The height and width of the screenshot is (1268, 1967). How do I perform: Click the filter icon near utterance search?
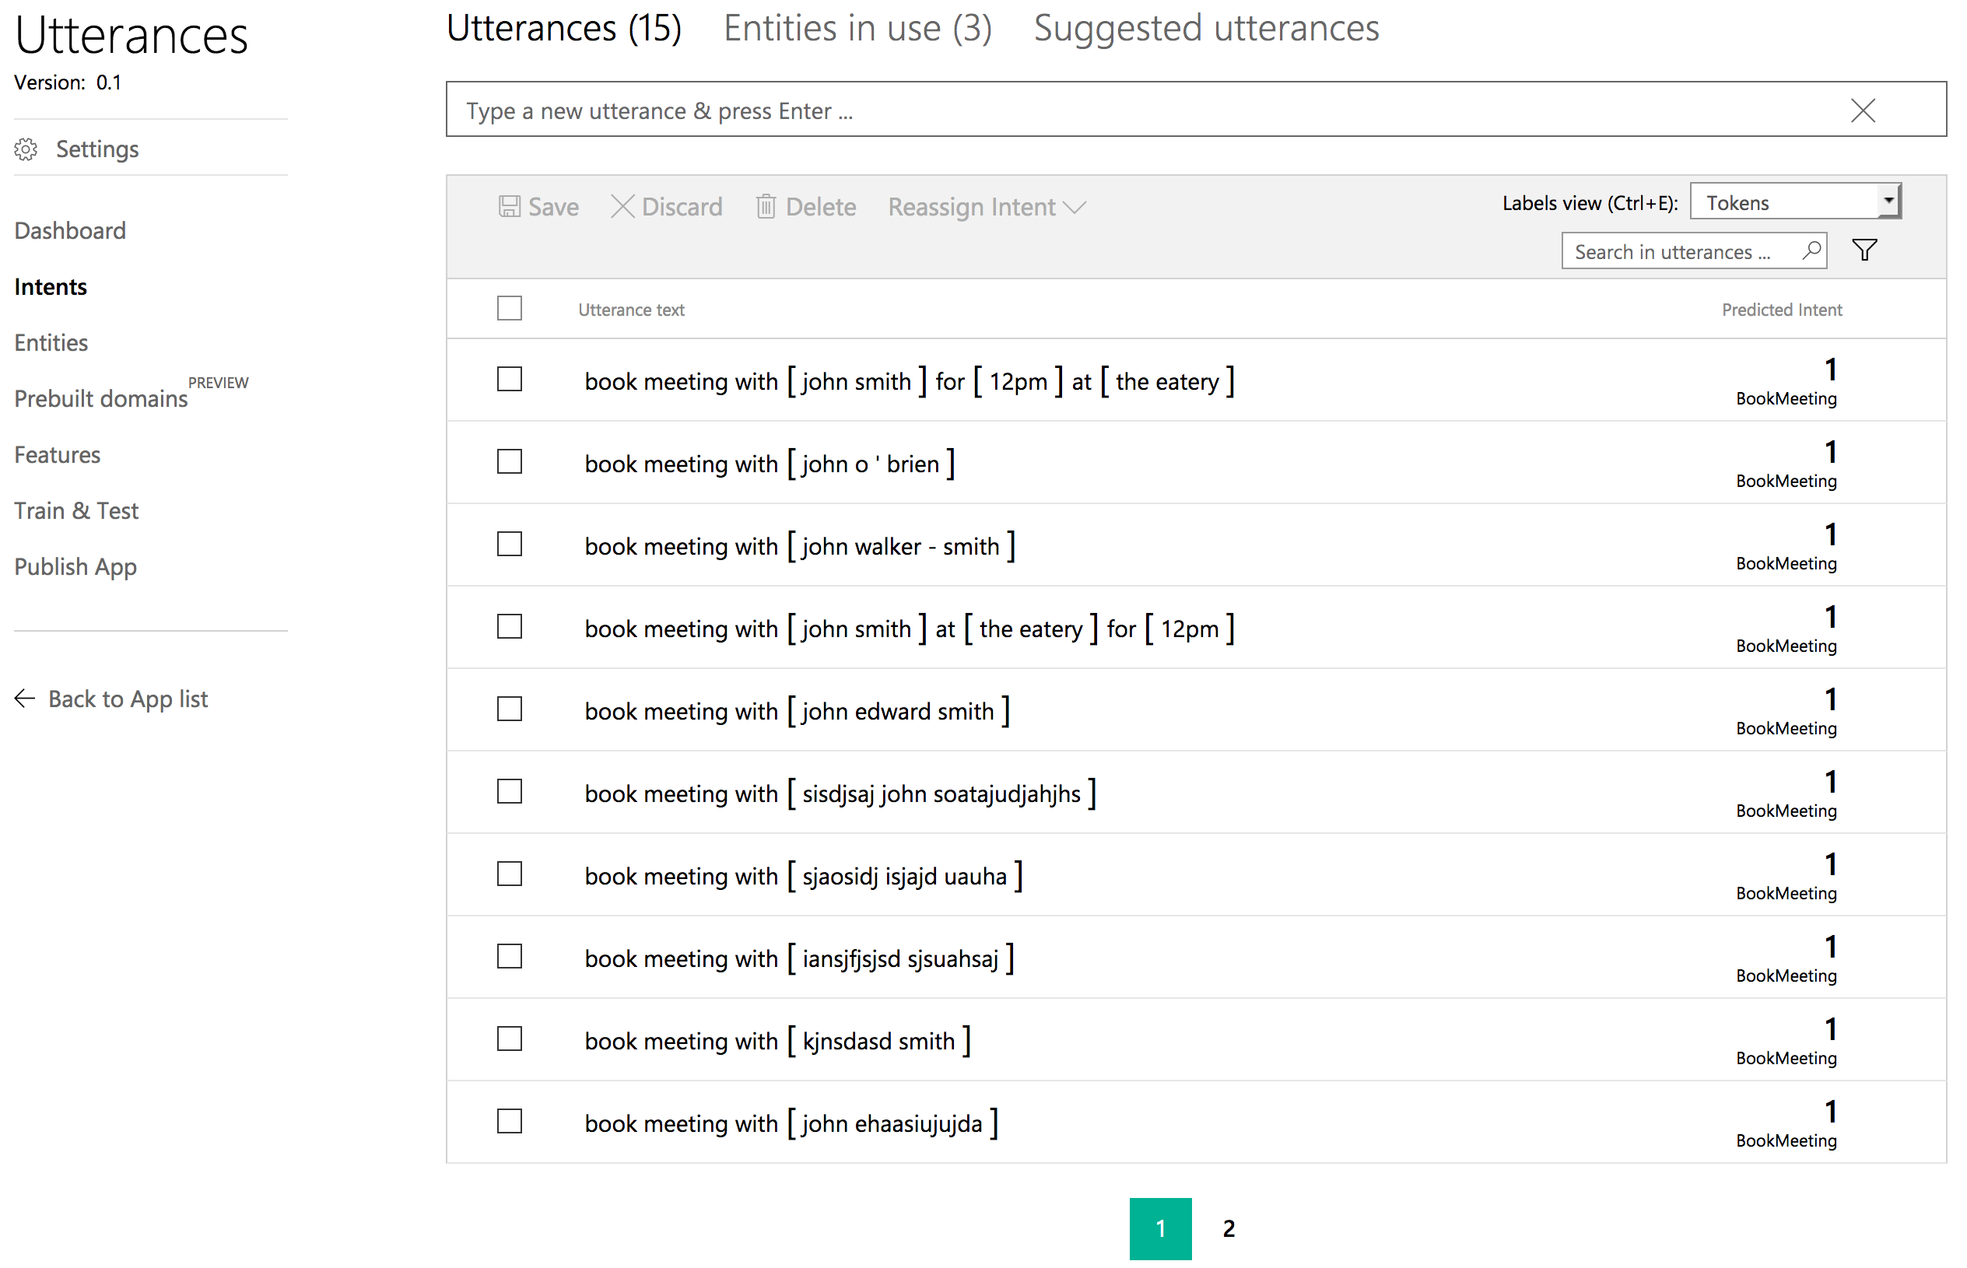pos(1864,250)
